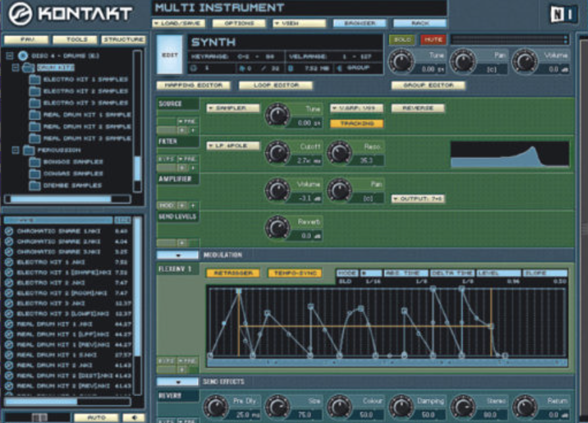Open the Mapping Editor

click(x=193, y=85)
